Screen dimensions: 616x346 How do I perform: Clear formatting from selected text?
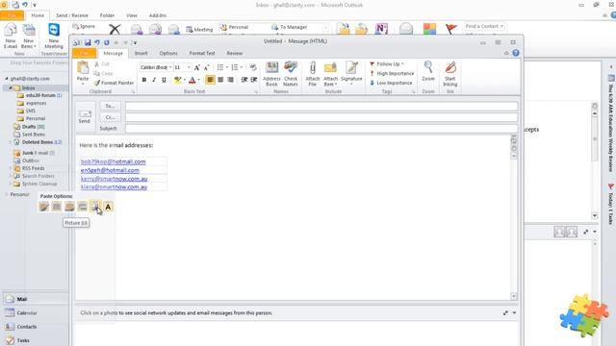tap(253, 67)
